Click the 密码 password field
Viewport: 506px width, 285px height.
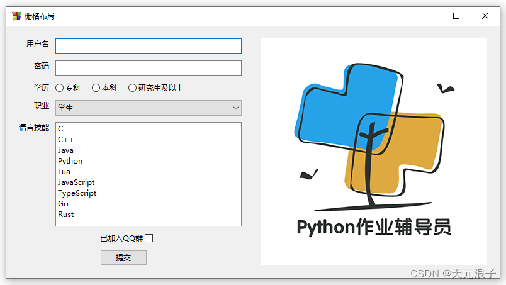tap(149, 68)
